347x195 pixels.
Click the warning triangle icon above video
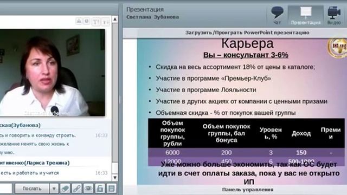(x=79, y=21)
